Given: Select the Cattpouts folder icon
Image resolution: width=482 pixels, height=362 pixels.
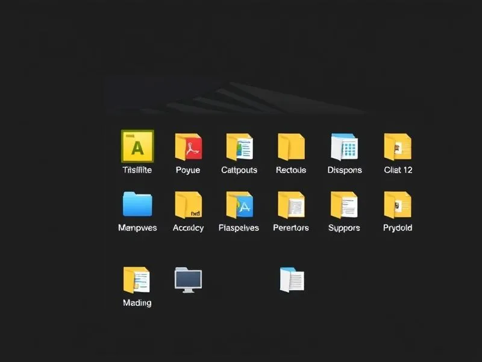Looking at the screenshot, I should (239, 147).
